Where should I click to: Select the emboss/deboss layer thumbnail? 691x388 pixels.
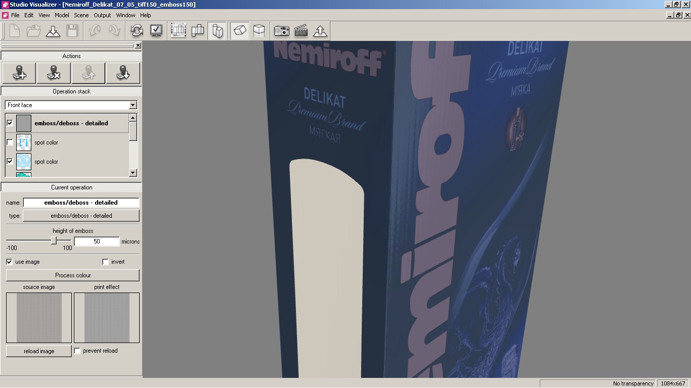coord(24,123)
